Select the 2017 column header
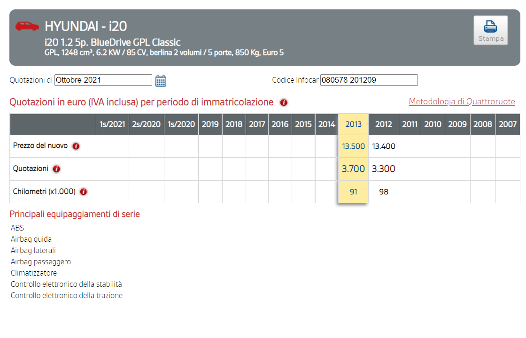Screen dimensions: 526x338 tap(257, 124)
